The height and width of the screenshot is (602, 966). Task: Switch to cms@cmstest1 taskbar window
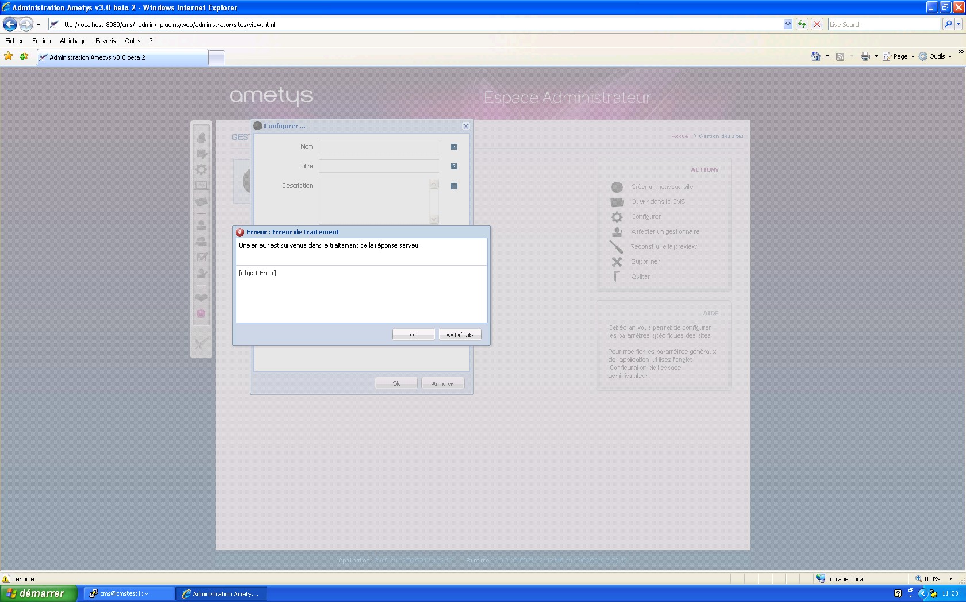coord(129,593)
